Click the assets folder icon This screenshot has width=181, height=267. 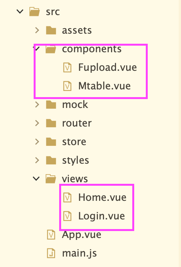51,30
